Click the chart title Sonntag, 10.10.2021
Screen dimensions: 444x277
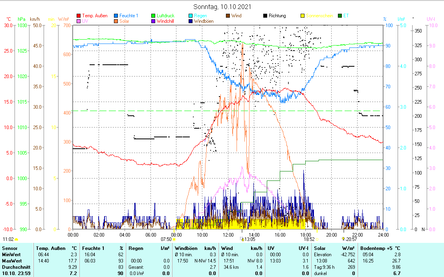click(222, 7)
